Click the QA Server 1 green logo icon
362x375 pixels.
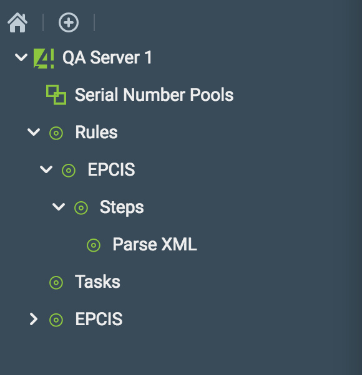[x=44, y=59]
